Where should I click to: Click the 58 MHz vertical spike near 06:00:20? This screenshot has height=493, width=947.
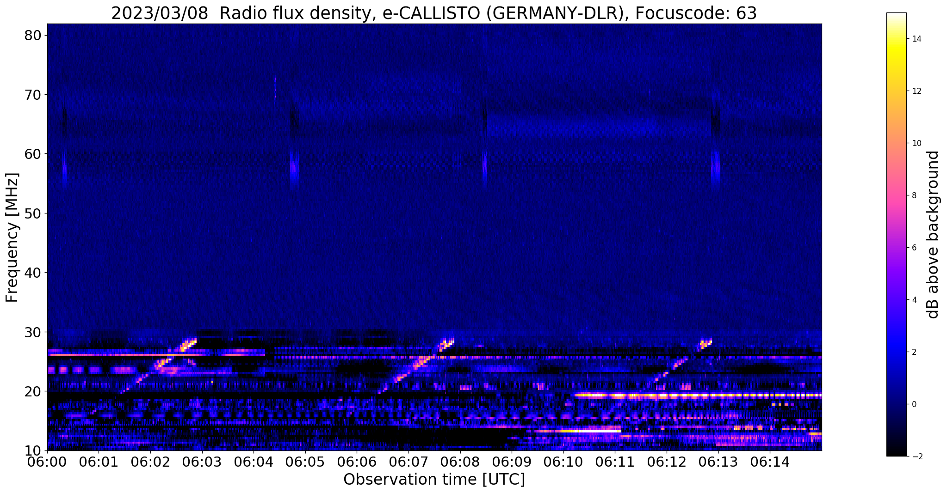point(64,168)
